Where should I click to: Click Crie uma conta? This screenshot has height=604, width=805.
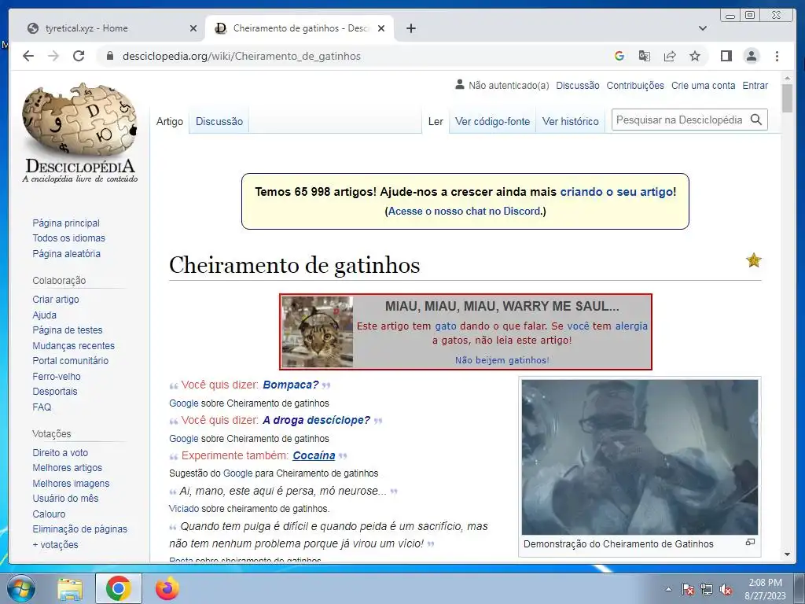[x=704, y=85]
